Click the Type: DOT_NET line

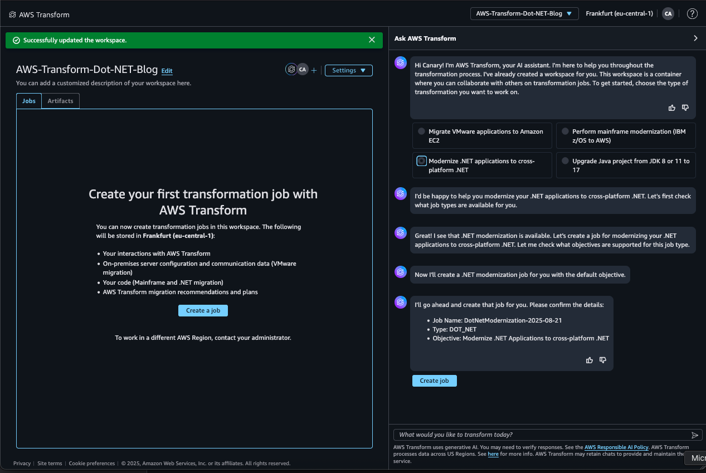[x=455, y=330]
